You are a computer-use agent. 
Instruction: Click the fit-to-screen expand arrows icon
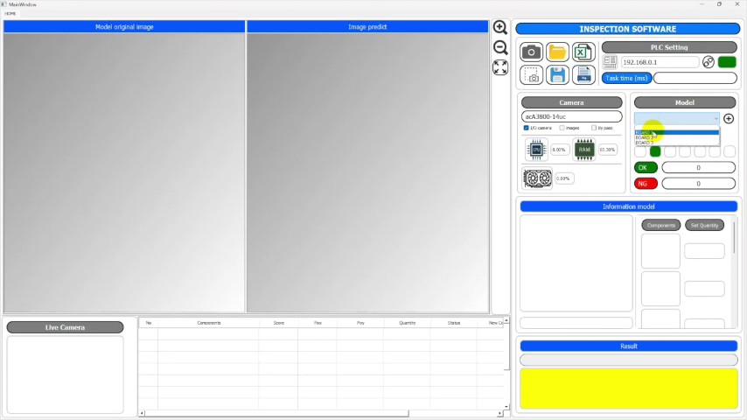(499, 67)
